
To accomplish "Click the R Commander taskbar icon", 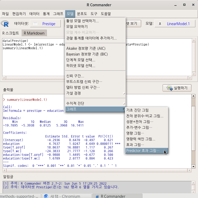I will (97, 196).
